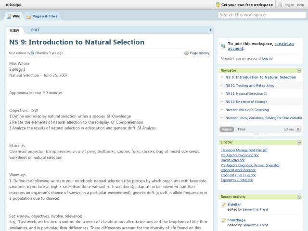Open NS 10: Testing and Reteaching
This screenshot has width=308, height=231.
(250, 86)
